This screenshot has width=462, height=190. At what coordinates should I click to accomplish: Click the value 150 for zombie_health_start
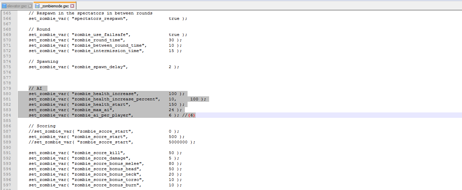click(x=173, y=104)
